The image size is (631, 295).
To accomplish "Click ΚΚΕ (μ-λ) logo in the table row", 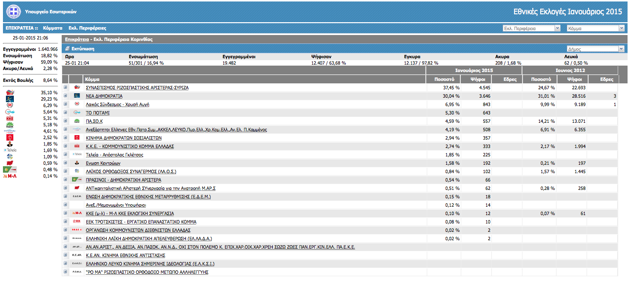I will click(x=76, y=214).
